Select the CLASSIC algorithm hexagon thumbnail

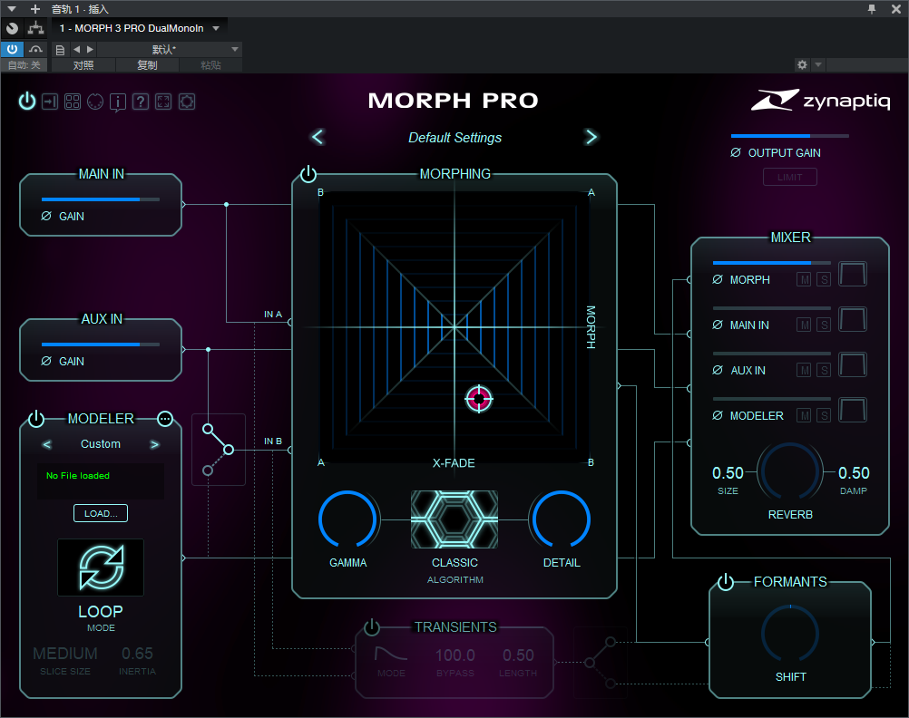454,519
